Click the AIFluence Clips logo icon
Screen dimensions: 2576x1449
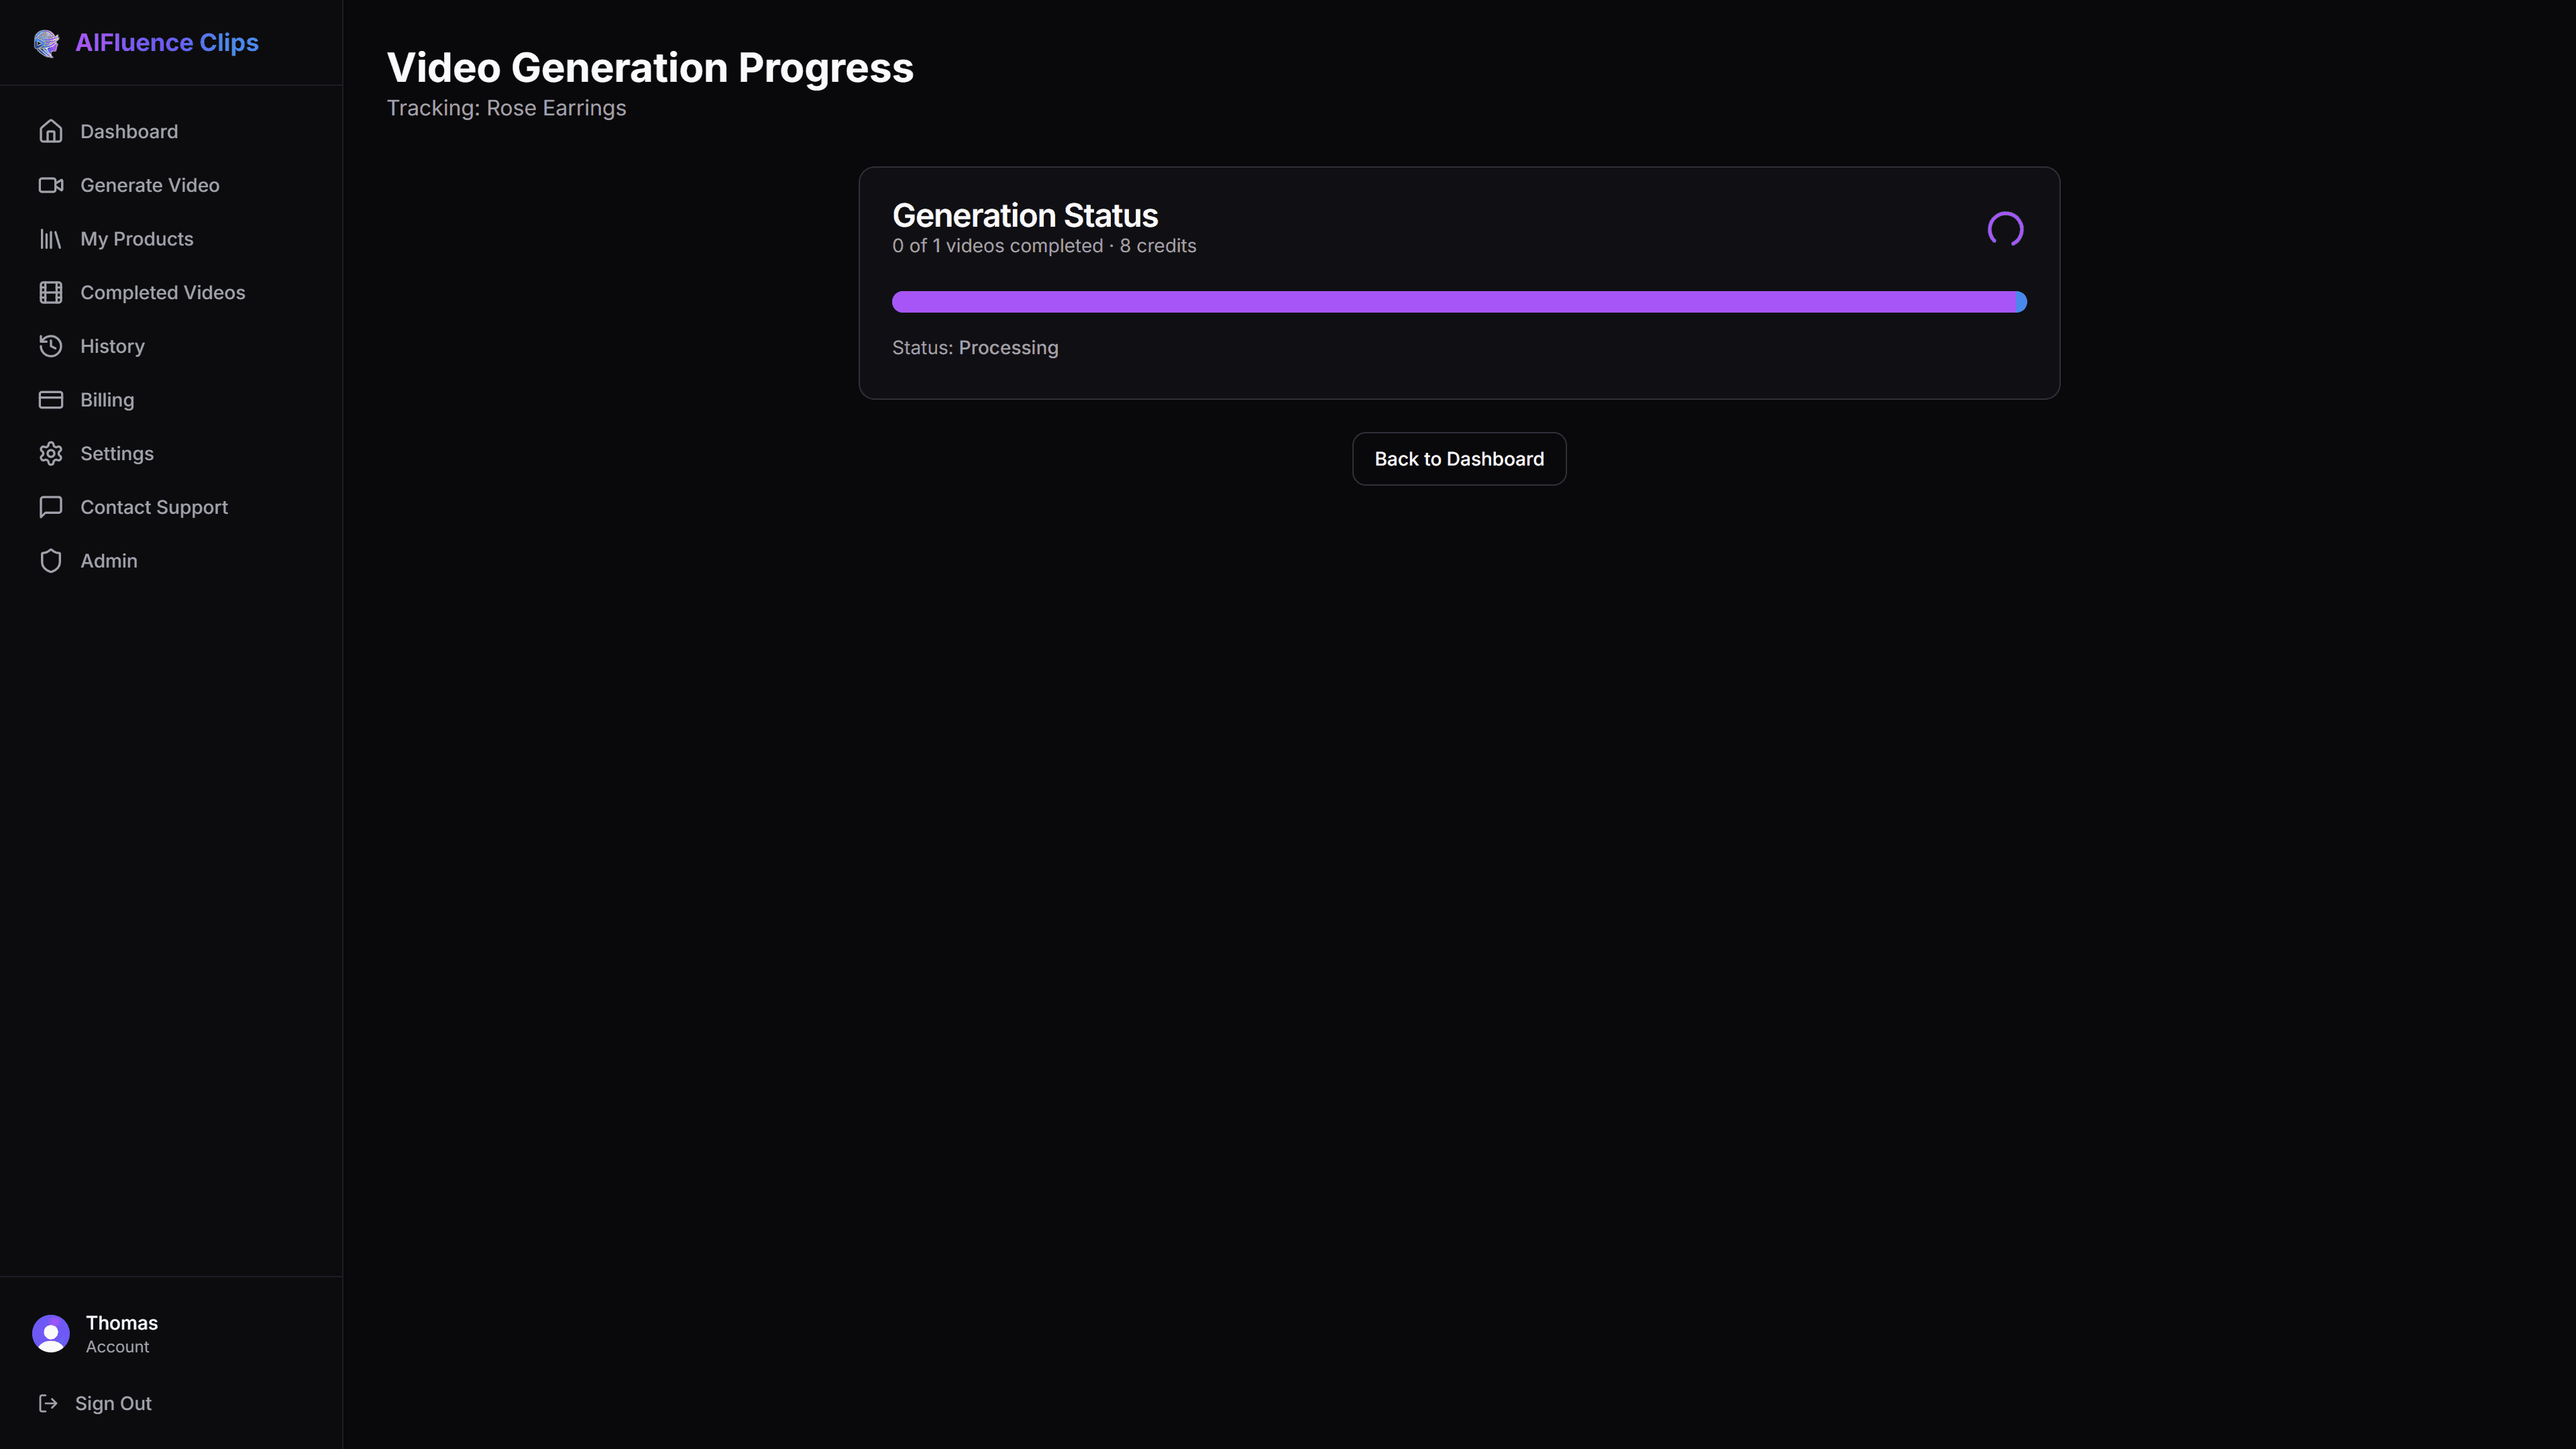point(46,43)
